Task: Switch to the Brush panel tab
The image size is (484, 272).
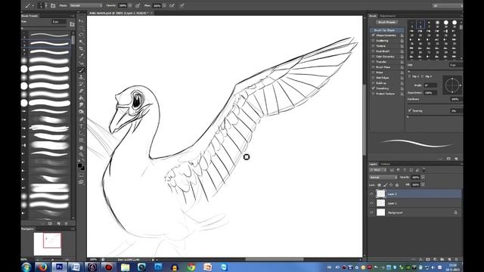Action: pyautogui.click(x=373, y=16)
